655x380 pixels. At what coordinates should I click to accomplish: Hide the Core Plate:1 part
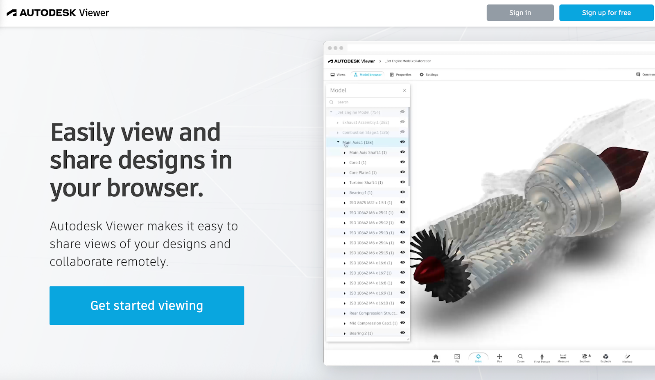pyautogui.click(x=402, y=172)
